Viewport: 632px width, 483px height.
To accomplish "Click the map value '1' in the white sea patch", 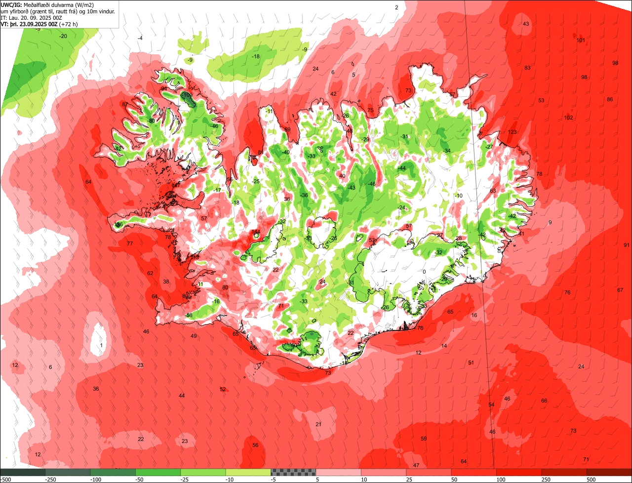I will tap(102, 345).
